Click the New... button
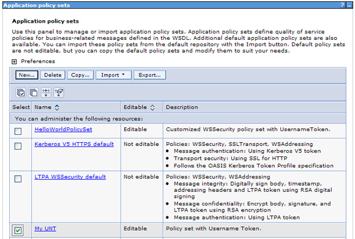This screenshot has height=239, width=355. click(x=27, y=75)
